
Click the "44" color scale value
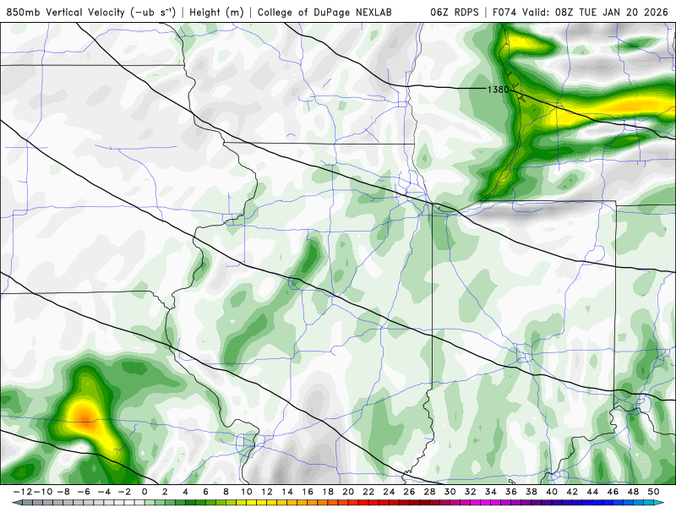coord(592,492)
